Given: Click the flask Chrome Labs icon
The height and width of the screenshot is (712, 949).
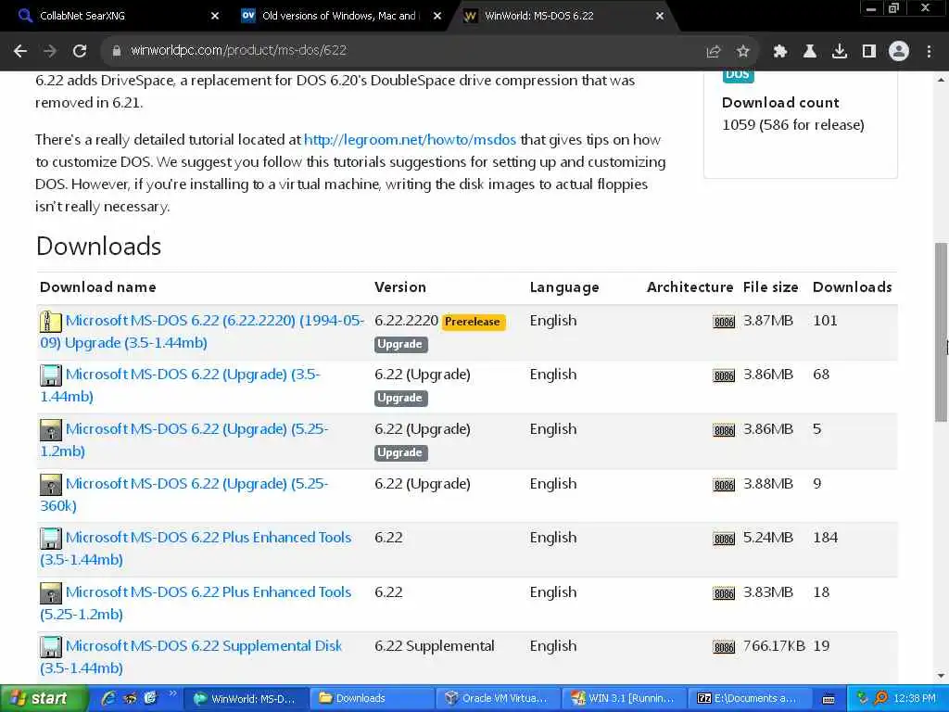Looking at the screenshot, I should click(x=810, y=52).
